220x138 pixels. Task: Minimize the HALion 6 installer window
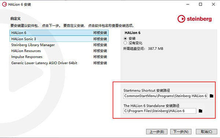click(188, 4)
